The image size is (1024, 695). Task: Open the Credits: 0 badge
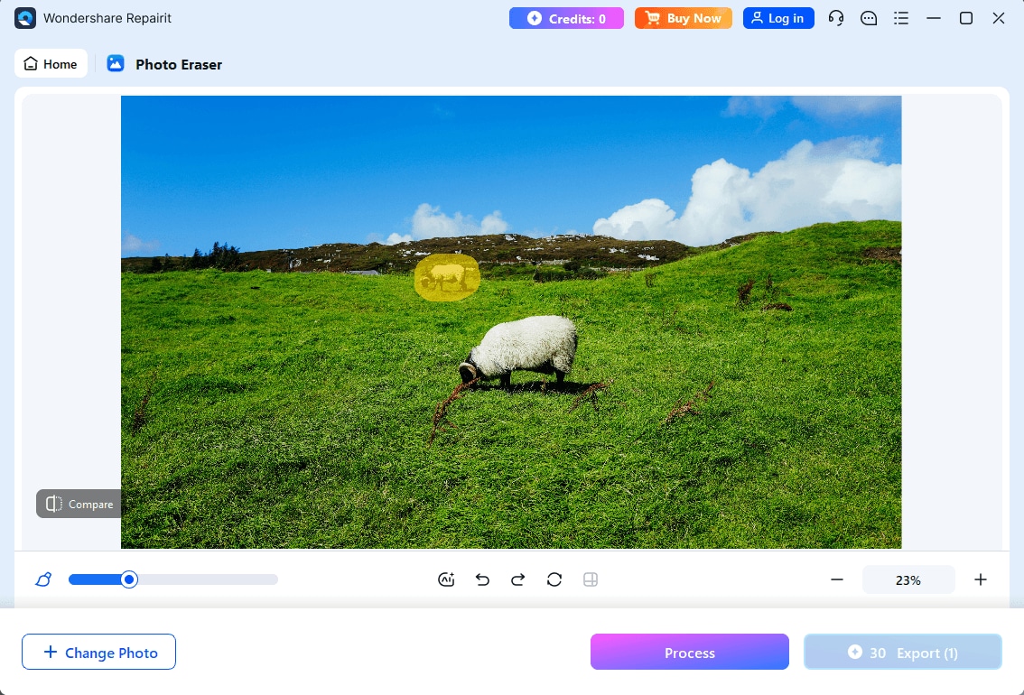[x=566, y=18]
